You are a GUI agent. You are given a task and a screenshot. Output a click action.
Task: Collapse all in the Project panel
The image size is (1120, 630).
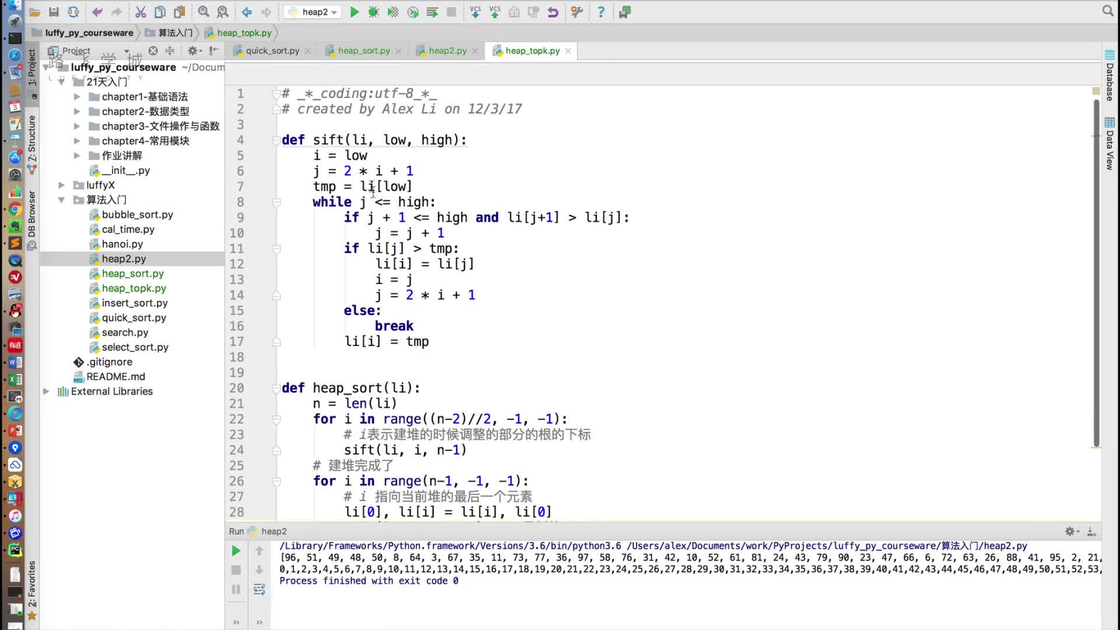coord(170,51)
